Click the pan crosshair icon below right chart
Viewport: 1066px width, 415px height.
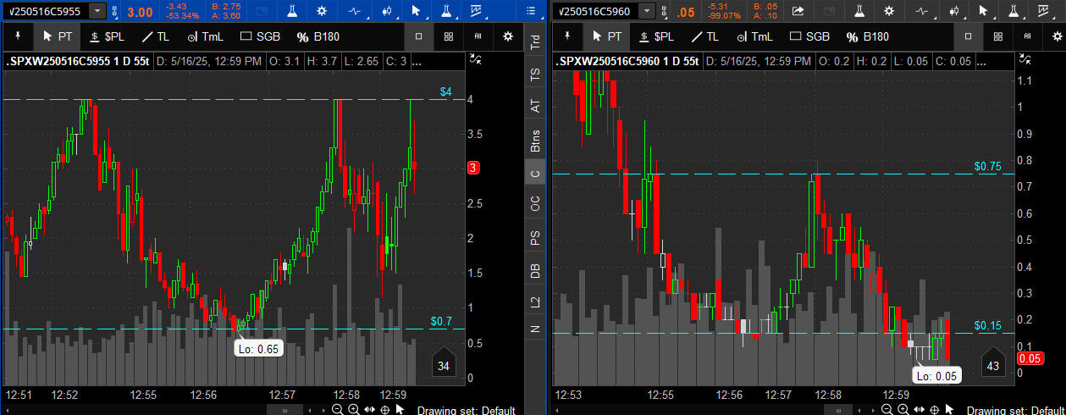click(x=935, y=410)
